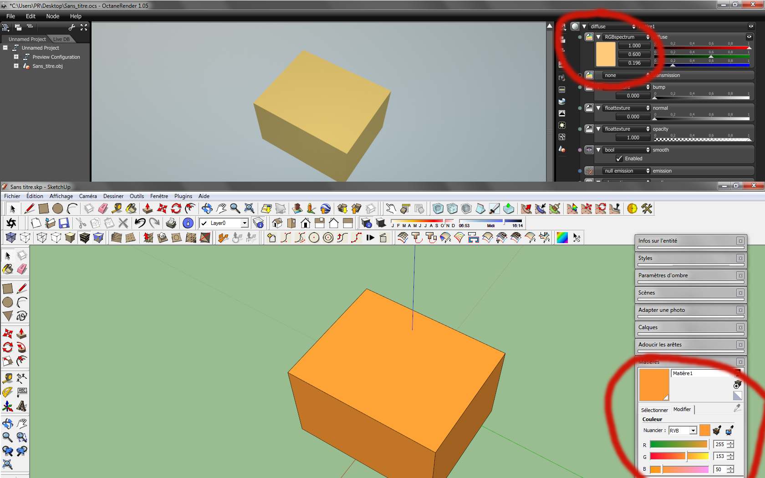Select Preview Configuration in the project tree
This screenshot has height=478, width=765.
click(56, 57)
